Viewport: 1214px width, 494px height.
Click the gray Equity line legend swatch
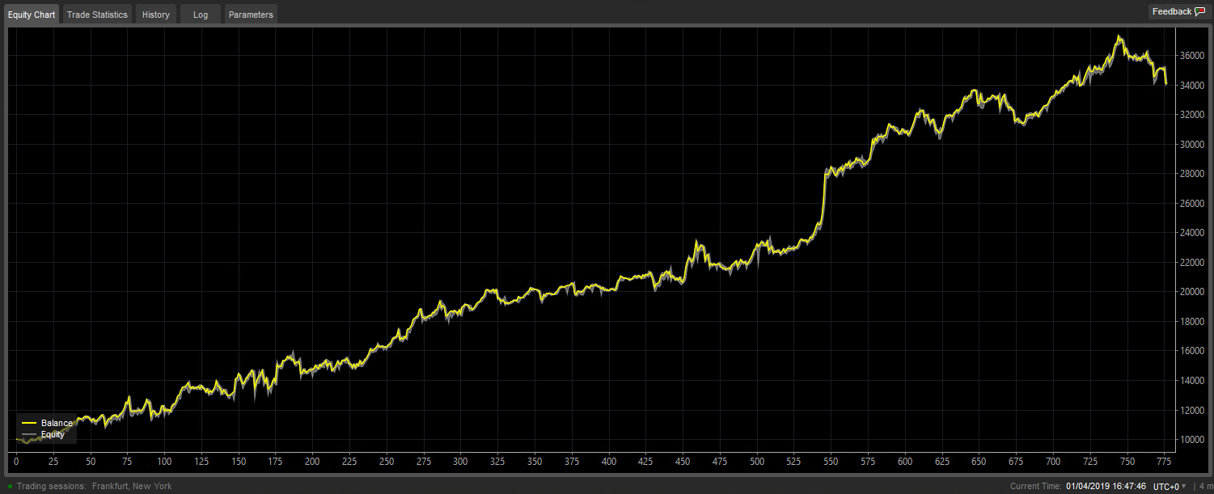pos(29,435)
